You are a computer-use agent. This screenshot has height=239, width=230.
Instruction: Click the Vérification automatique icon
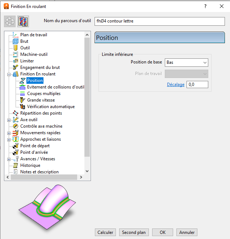pos(22,107)
